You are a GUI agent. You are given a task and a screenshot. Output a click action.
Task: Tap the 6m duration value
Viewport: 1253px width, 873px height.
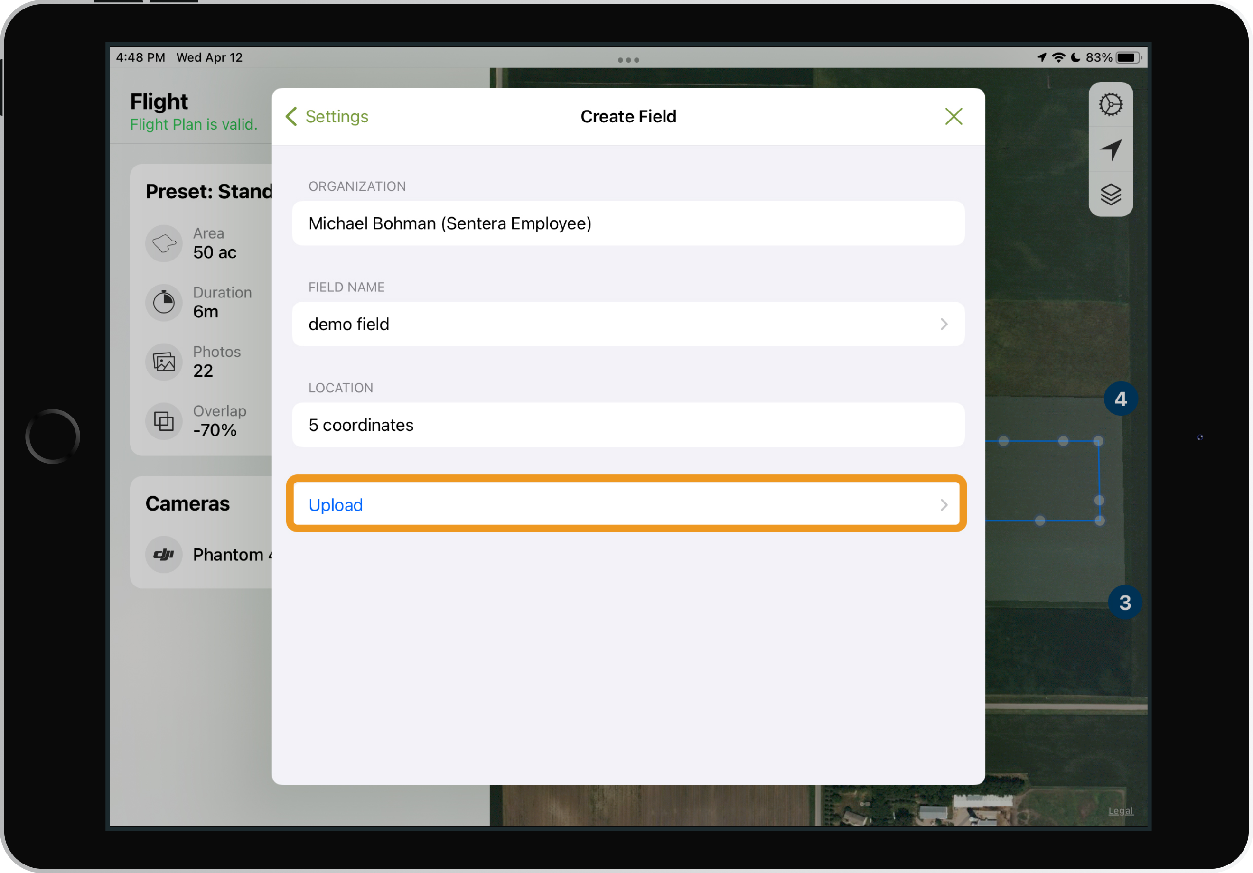tap(205, 312)
